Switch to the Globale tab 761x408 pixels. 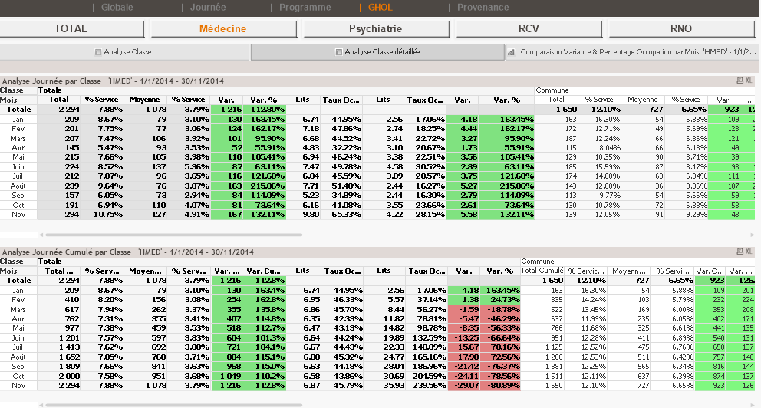click(117, 7)
